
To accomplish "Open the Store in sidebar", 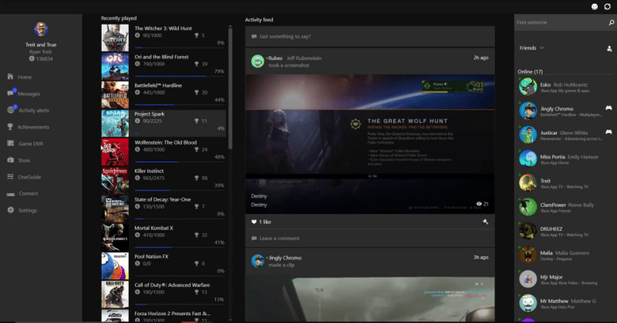I will (18, 160).
